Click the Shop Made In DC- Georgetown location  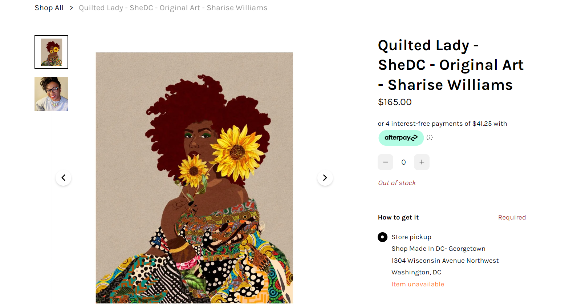coord(438,249)
